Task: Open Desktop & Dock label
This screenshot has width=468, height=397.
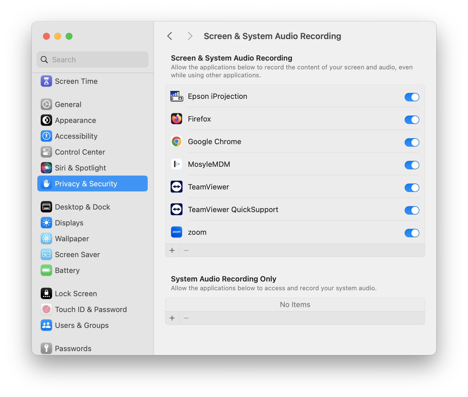Action: click(82, 207)
